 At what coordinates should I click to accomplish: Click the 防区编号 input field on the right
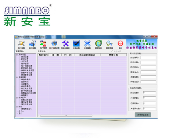click(148, 57)
